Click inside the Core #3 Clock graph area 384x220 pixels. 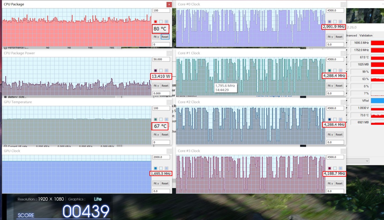251,174
